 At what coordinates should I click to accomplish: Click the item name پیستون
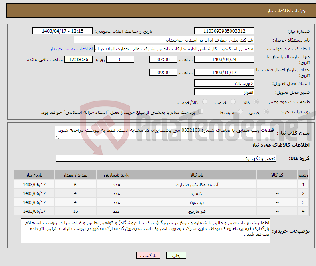(197, 202)
